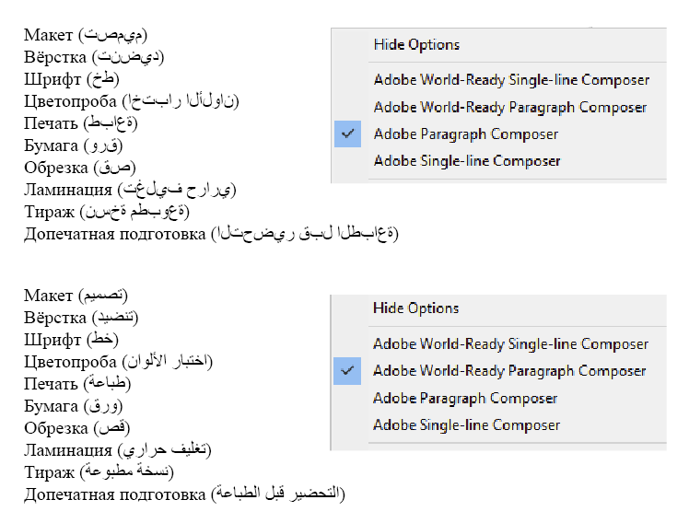Click Цветопроба in the upper text block
The height and width of the screenshot is (523, 689).
70,101
